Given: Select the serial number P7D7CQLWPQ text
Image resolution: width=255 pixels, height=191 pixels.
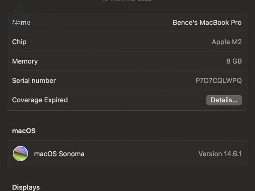Looking at the screenshot, I should 218,80.
